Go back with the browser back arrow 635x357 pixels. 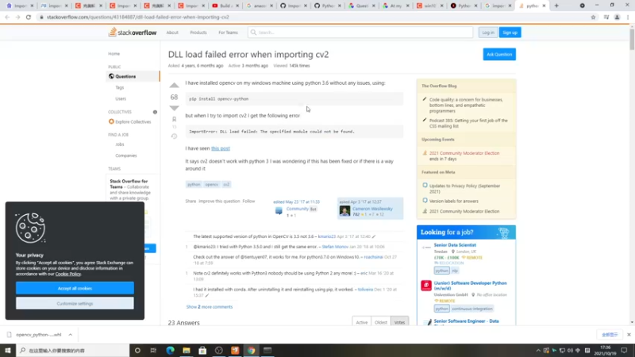7,17
